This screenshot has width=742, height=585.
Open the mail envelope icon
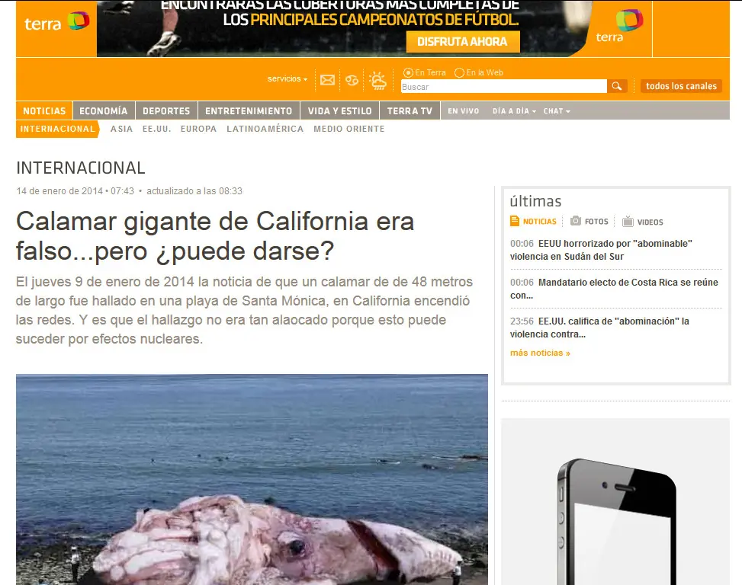point(327,80)
